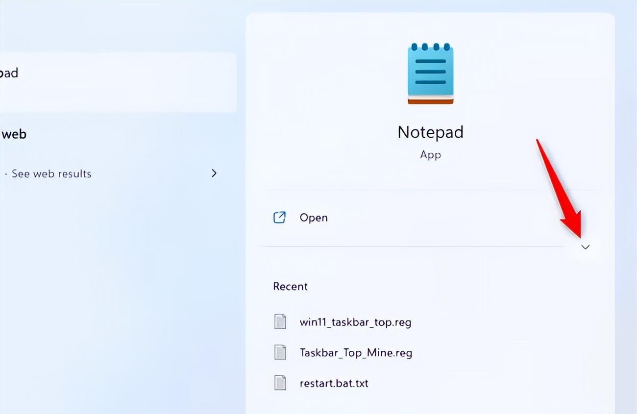Open recent file restart.bat.txt
Screen dimensions: 637x414
(334, 383)
